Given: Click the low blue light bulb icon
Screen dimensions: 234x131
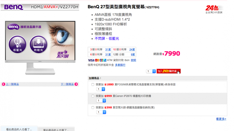Looking at the screenshot, I should click(18, 44).
